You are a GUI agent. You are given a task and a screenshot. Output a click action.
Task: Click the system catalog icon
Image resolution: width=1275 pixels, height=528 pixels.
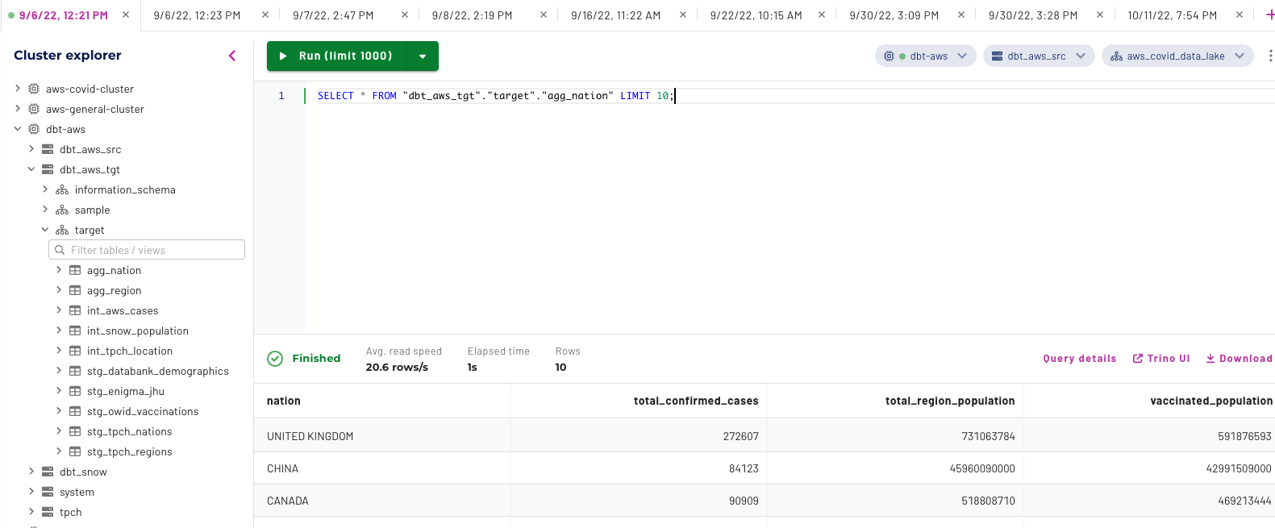coord(48,492)
